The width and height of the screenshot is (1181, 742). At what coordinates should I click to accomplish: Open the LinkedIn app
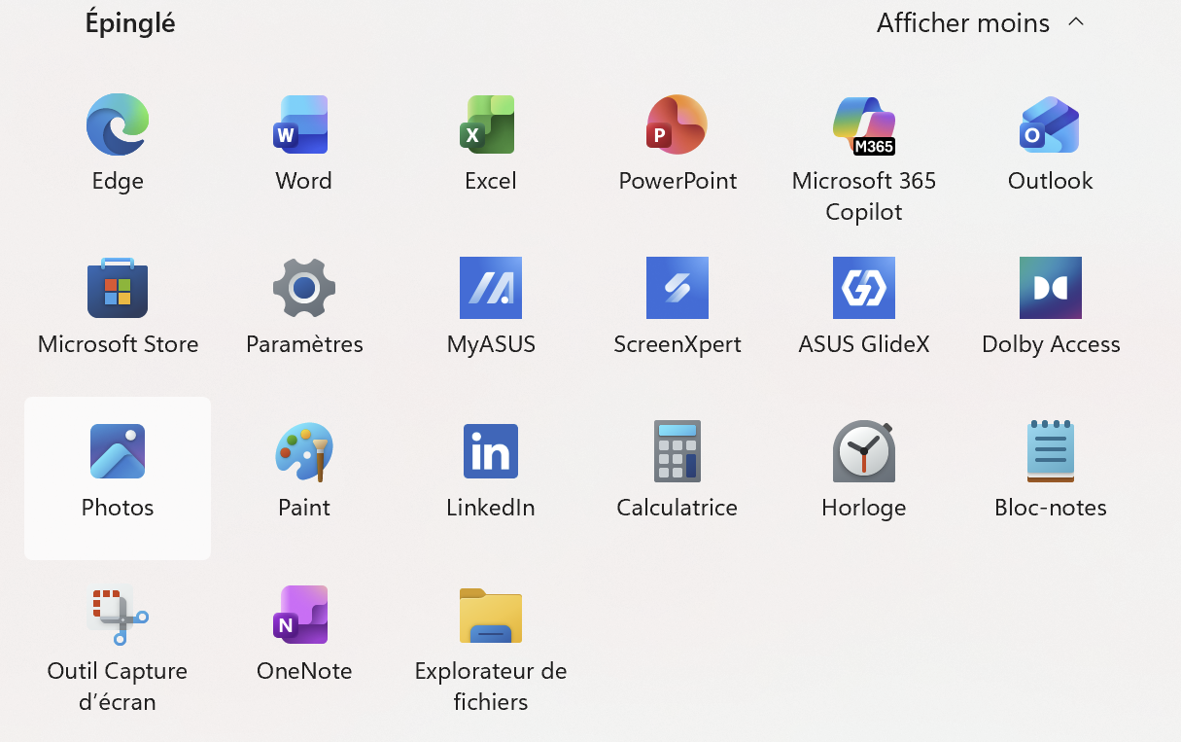pyautogui.click(x=491, y=451)
